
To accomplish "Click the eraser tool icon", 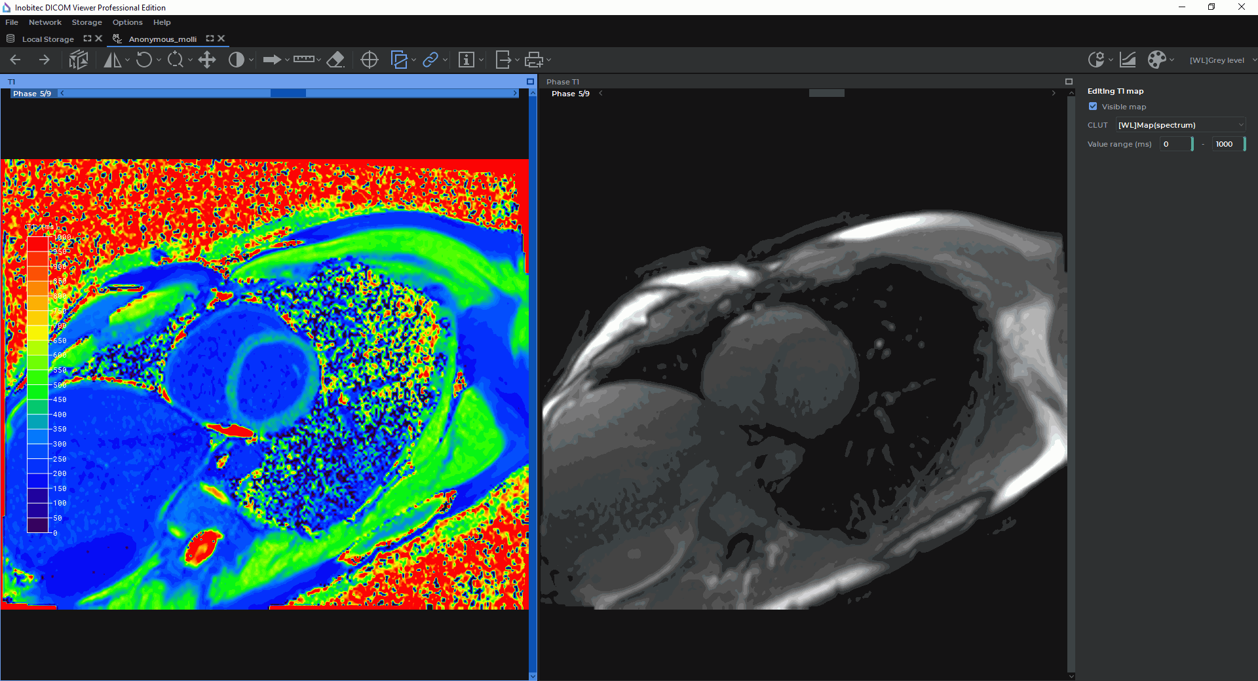I will 335,60.
